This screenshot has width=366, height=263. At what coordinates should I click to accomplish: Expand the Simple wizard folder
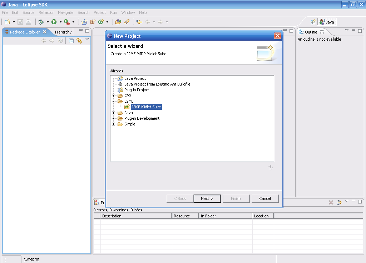pyautogui.click(x=113, y=124)
